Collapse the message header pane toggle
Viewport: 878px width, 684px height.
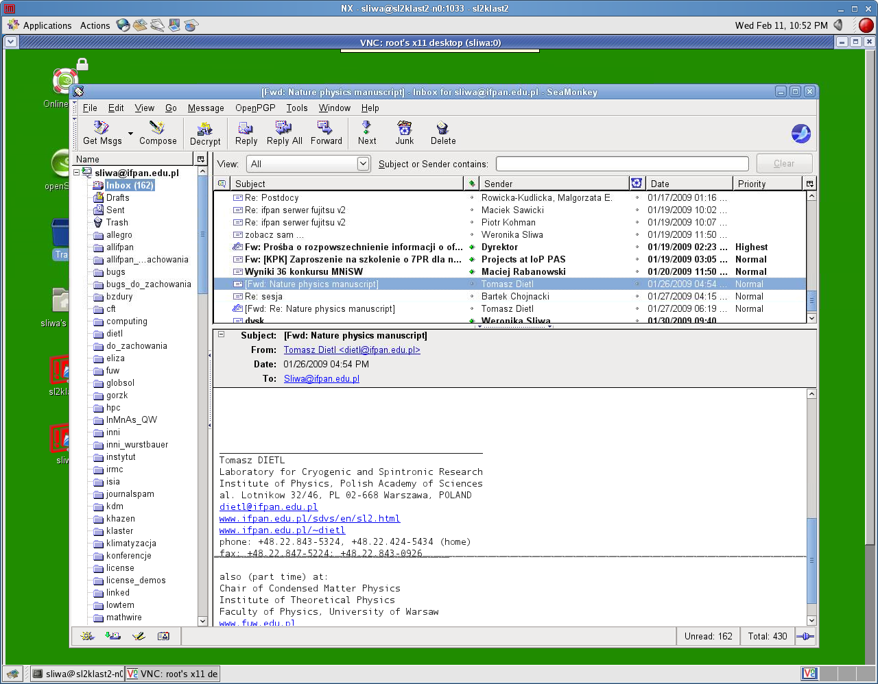coord(222,335)
